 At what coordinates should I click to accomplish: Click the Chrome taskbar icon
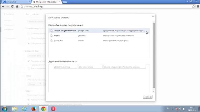click(43, 109)
